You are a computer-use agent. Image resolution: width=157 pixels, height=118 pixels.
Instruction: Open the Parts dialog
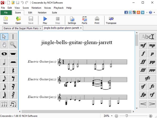tap(85, 20)
